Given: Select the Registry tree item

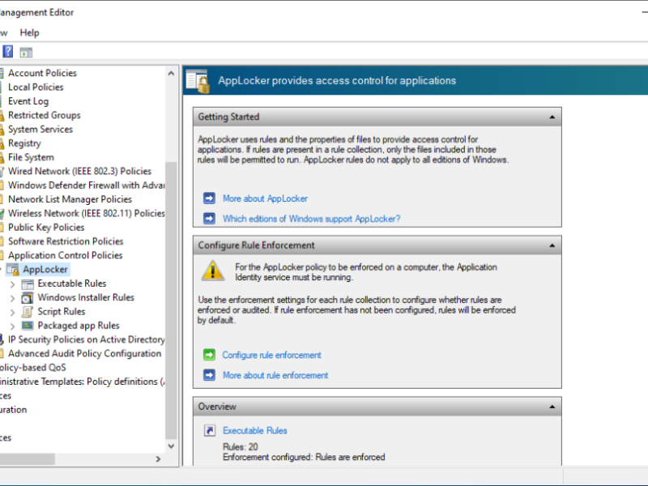Looking at the screenshot, I should [x=24, y=143].
